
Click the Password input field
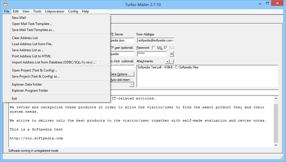coord(152,54)
